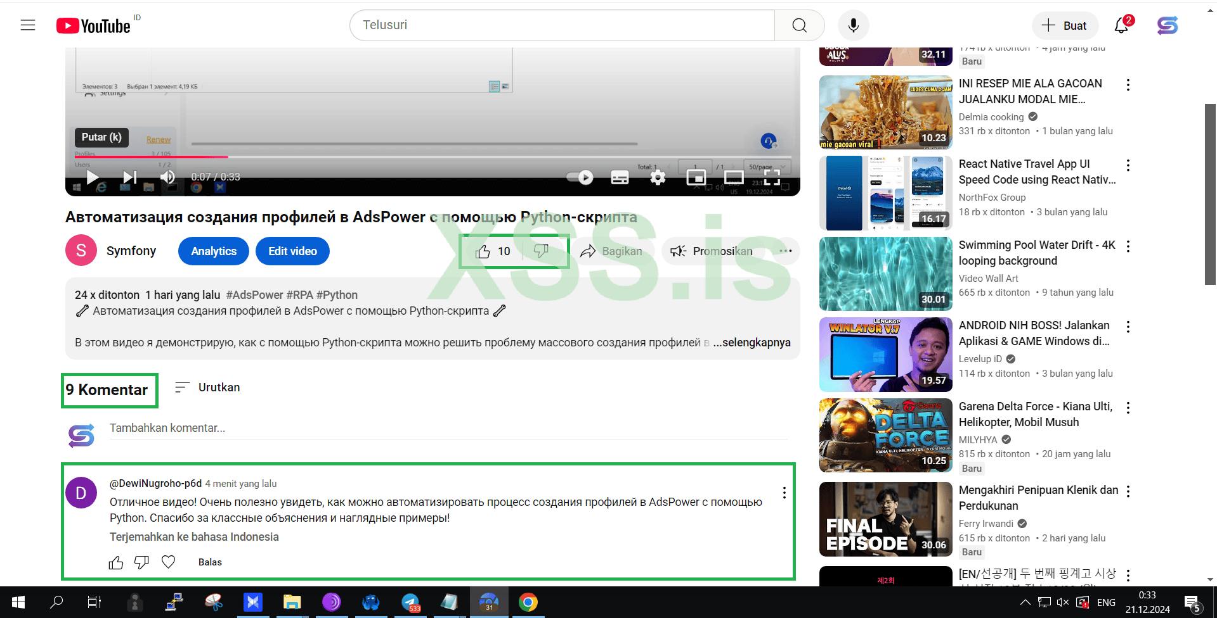This screenshot has height=618, width=1217.
Task: Toggle miniplayer mode
Action: pyautogui.click(x=696, y=177)
